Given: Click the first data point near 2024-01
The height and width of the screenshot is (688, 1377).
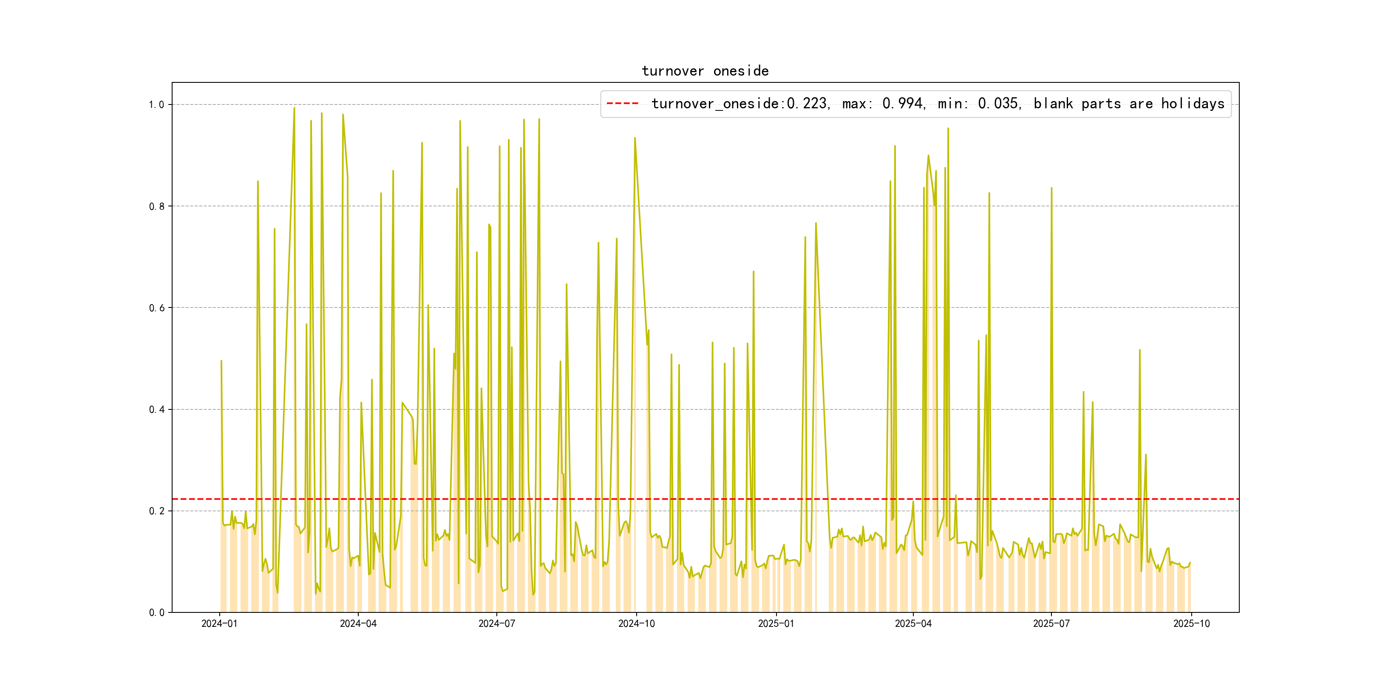Looking at the screenshot, I should [221, 361].
